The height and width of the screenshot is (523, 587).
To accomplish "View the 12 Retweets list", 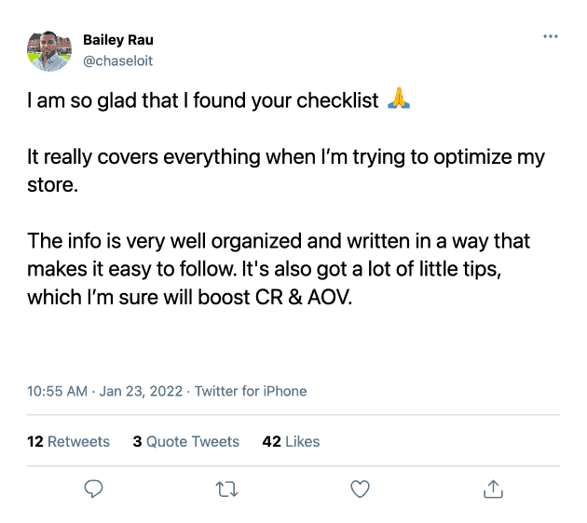I will (68, 441).
